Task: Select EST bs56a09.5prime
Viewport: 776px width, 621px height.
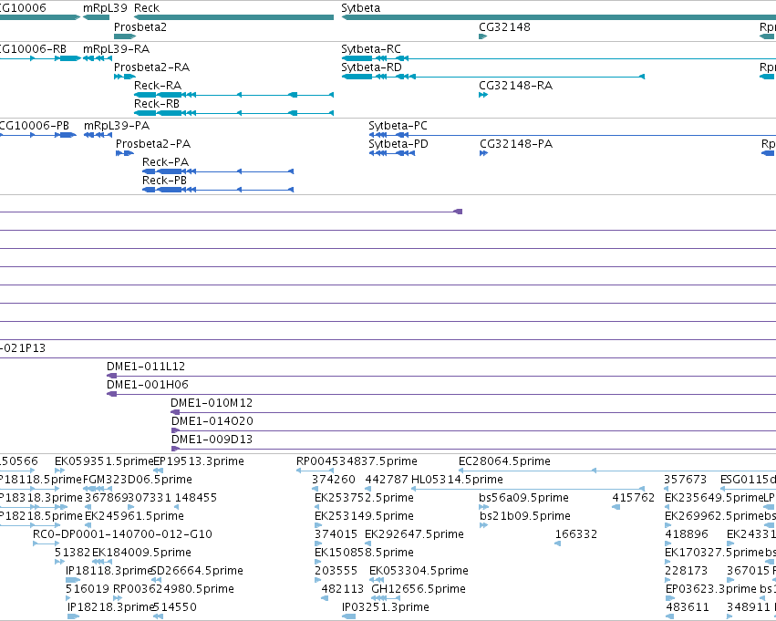Action: point(523,498)
